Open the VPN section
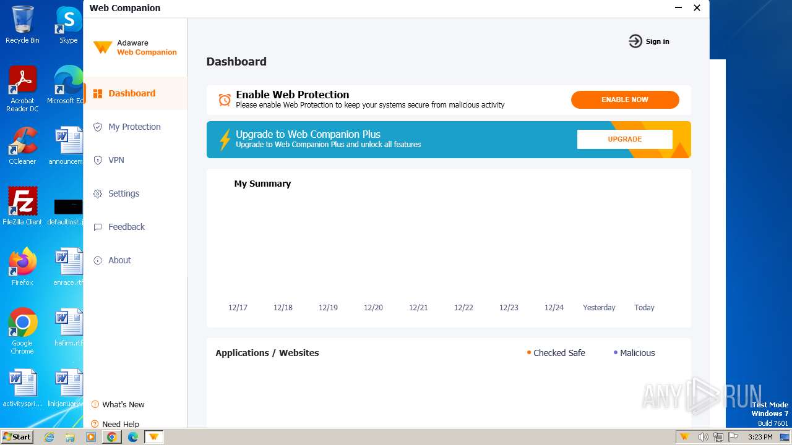792x445 pixels. 135,160
